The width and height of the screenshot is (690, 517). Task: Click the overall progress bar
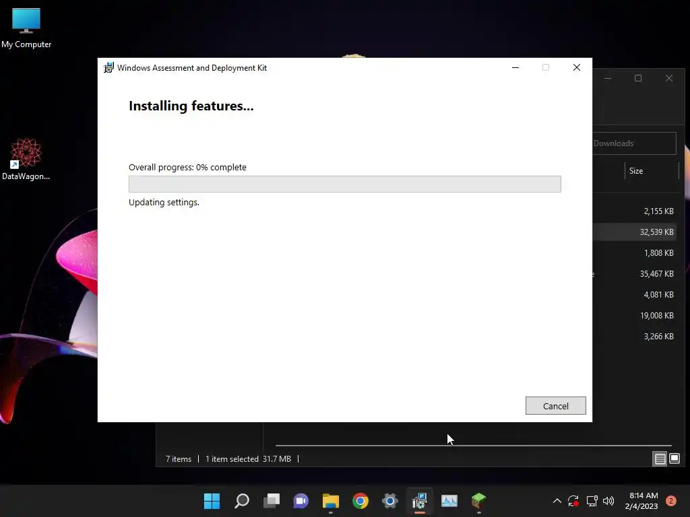pos(344,184)
